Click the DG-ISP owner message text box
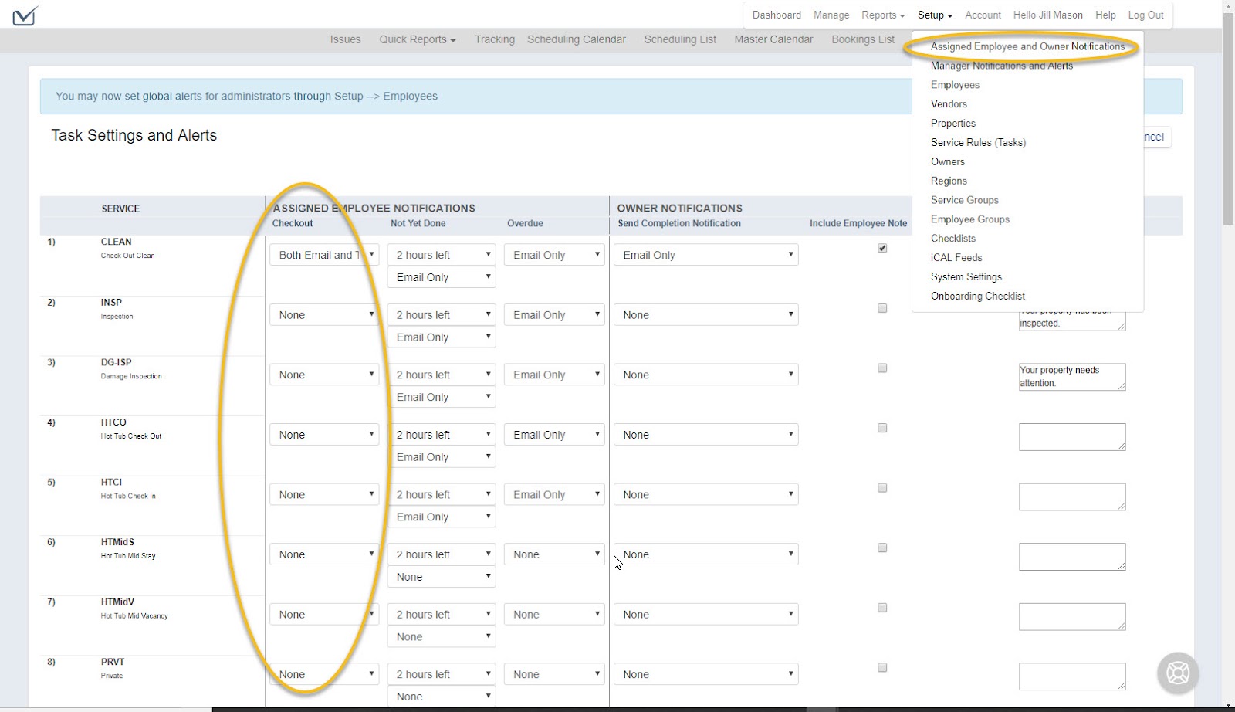 pyautogui.click(x=1072, y=377)
